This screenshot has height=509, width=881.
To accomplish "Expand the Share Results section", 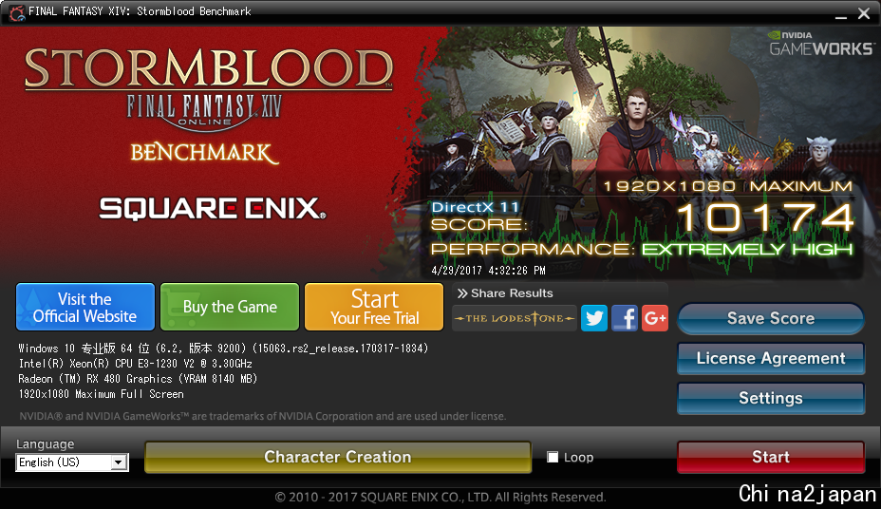I will (x=504, y=293).
